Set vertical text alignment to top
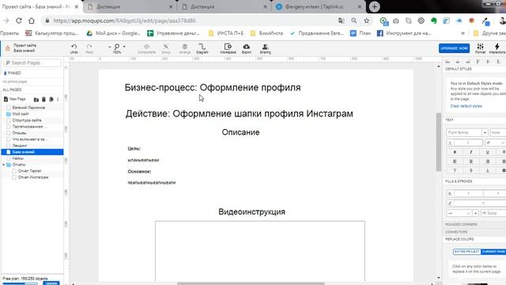This screenshot has width=506, height=285. tap(455, 171)
